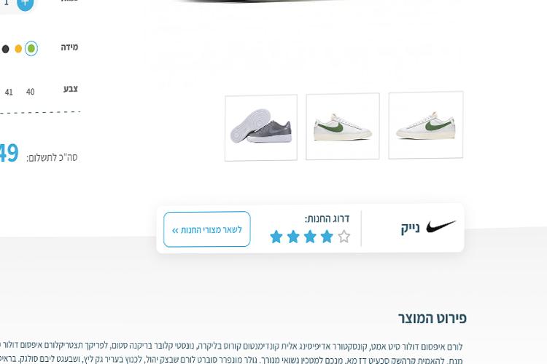The width and height of the screenshot is (547, 364).
Task: Open the middle green-swoosh sneaker thumbnail
Action: pyautogui.click(x=343, y=127)
